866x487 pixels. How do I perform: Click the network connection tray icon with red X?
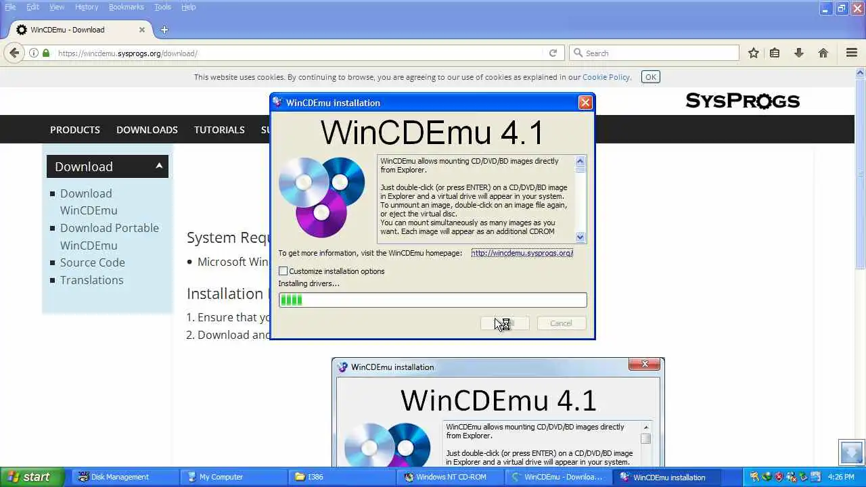(x=791, y=477)
